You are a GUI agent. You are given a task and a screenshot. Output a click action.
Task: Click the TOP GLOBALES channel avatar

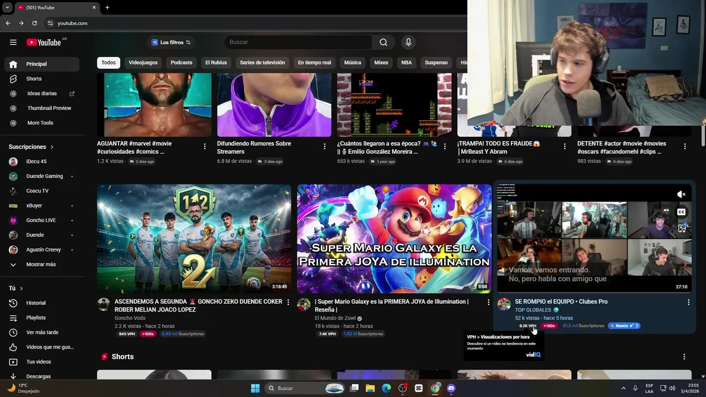coord(504,304)
